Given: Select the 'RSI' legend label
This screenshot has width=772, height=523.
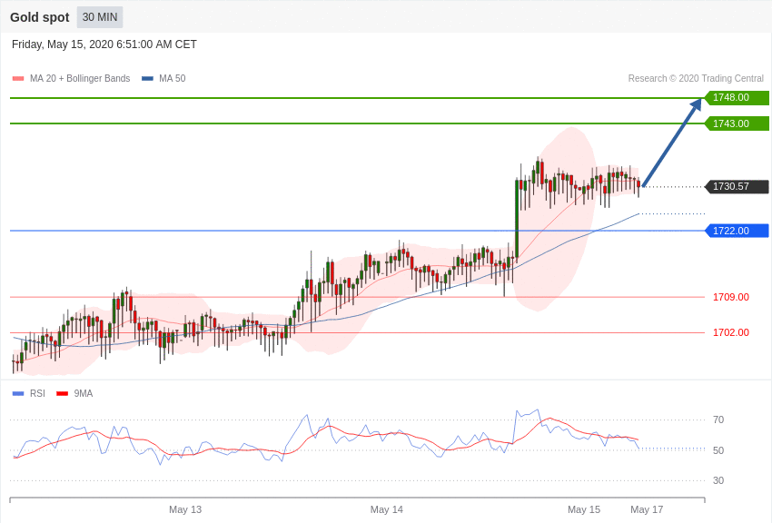Looking at the screenshot, I should (37, 393).
